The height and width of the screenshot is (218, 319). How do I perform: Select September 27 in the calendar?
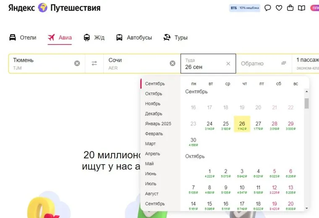click(x=258, y=125)
